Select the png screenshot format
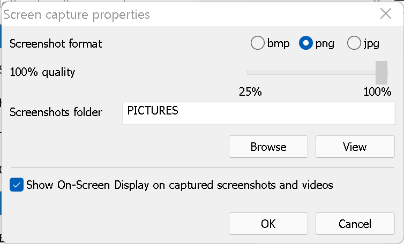Screen dimensions: 404x244 306,43
